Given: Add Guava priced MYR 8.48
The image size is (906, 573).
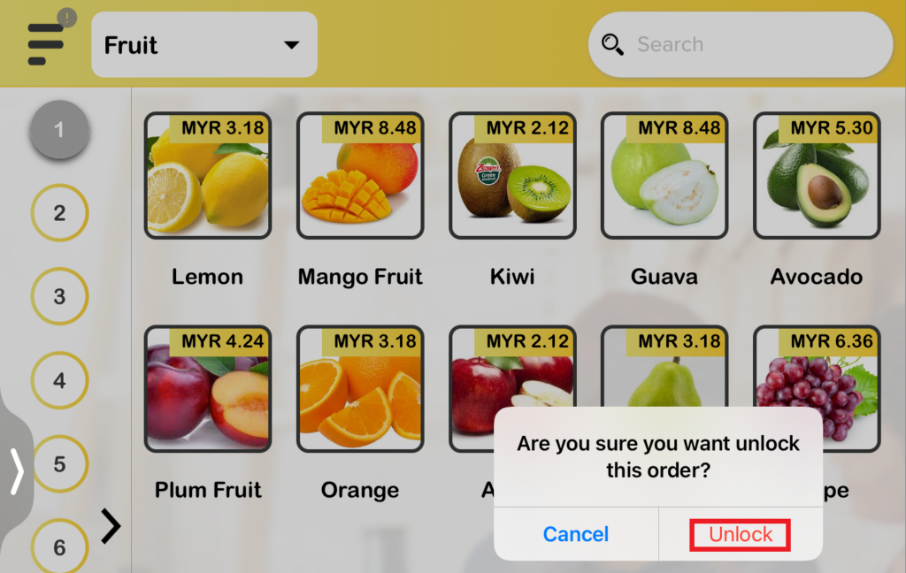Looking at the screenshot, I should 664,176.
